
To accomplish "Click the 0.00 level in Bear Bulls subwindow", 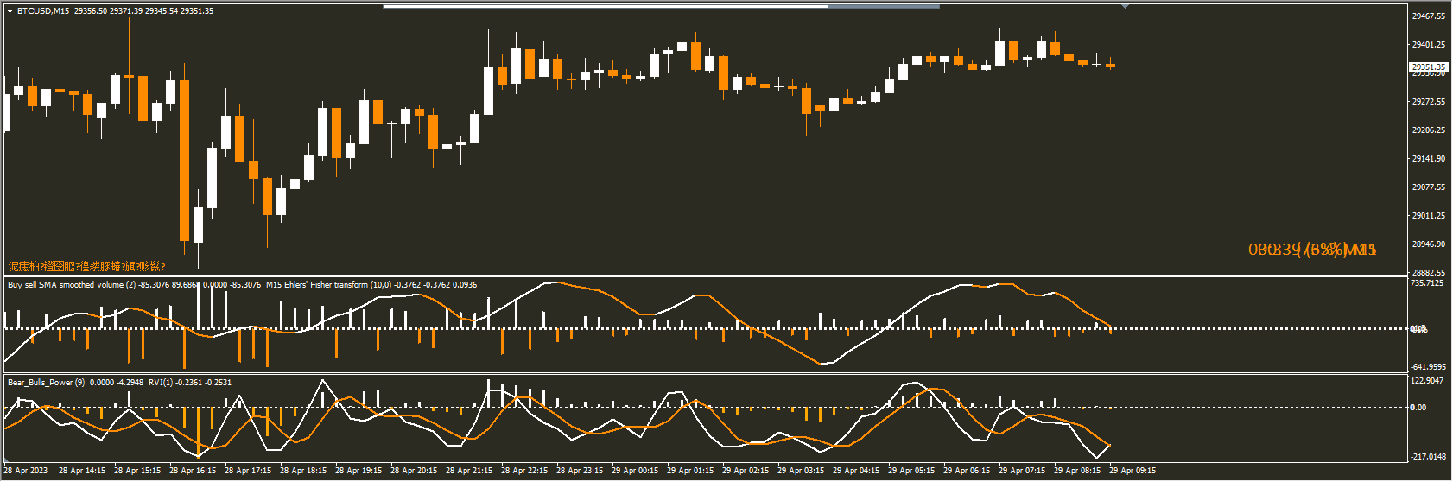I will click(x=1418, y=408).
